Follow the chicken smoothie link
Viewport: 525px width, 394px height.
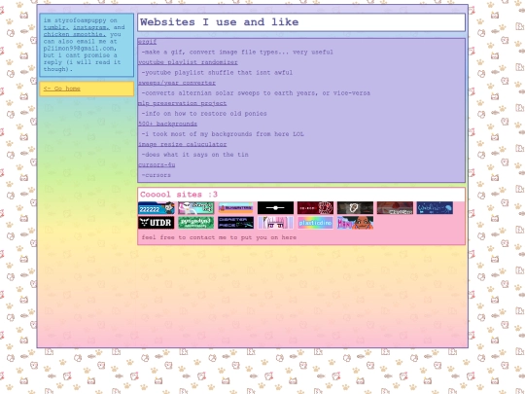point(75,34)
